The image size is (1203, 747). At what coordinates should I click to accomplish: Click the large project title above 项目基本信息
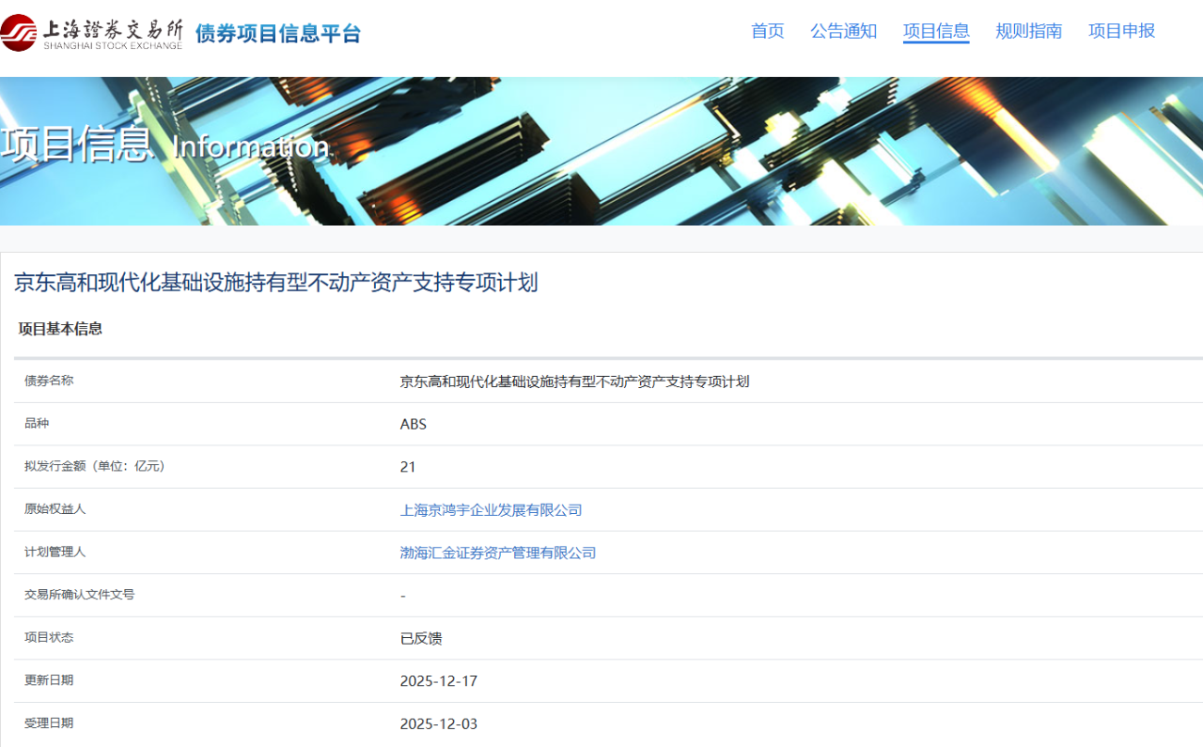275,282
